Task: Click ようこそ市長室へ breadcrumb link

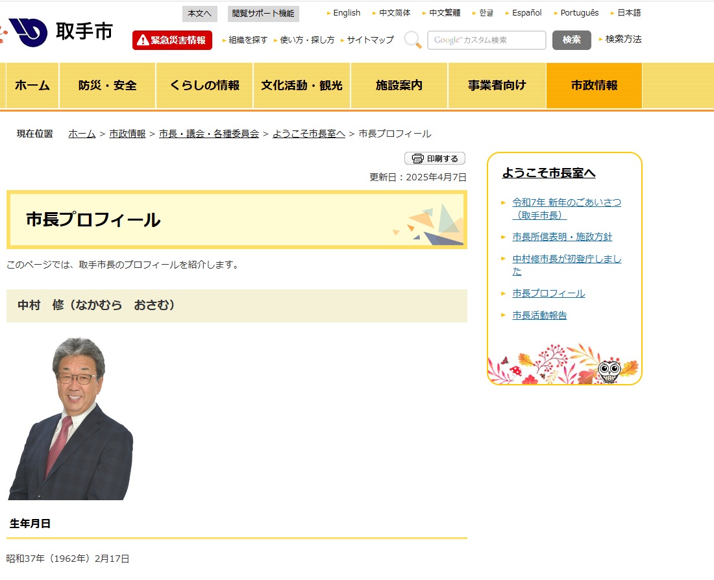Action: (308, 134)
